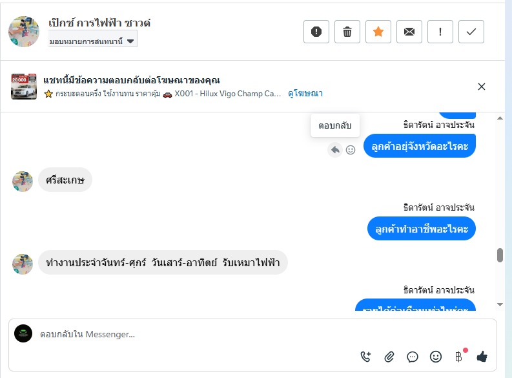Mark conversation done with the checkmark
Screen dimensions: 512x378
click(471, 32)
